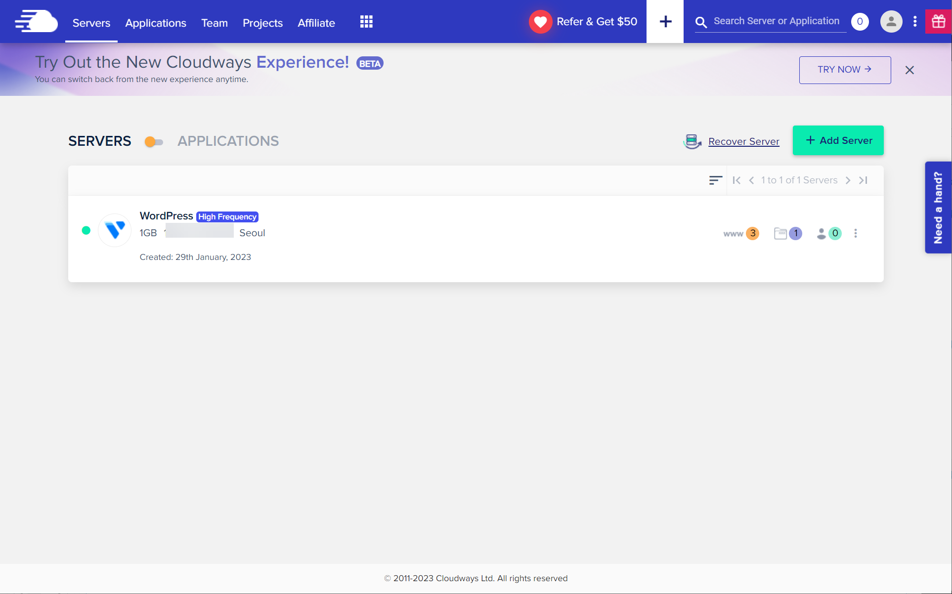This screenshot has height=594, width=952.
Task: Open the gift box icon
Action: [x=938, y=22]
